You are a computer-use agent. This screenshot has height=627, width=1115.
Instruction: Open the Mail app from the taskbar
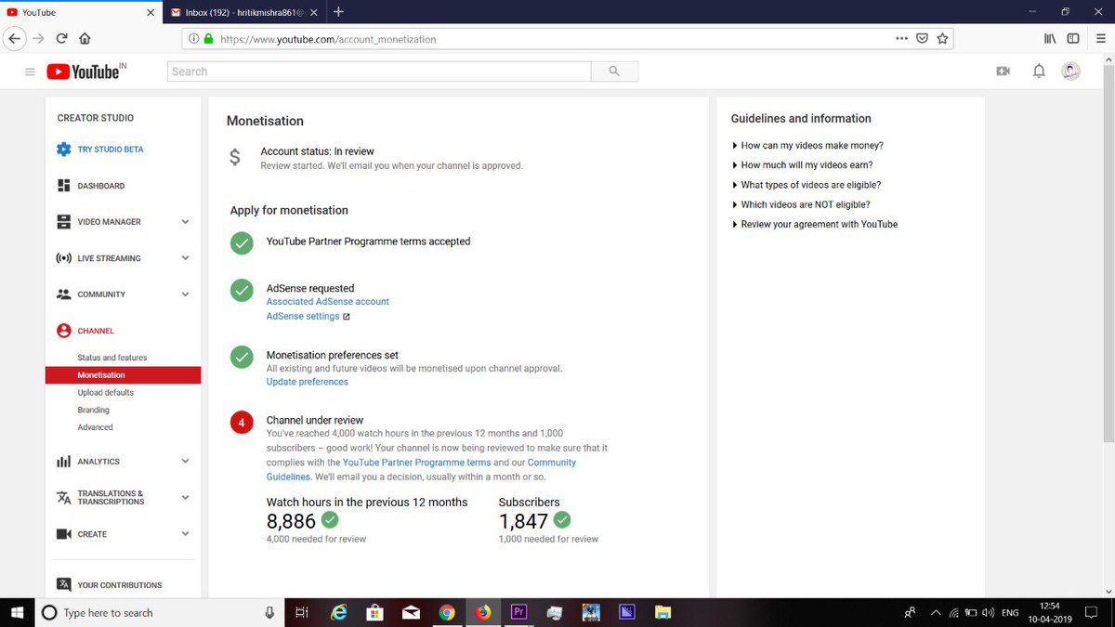[411, 612]
